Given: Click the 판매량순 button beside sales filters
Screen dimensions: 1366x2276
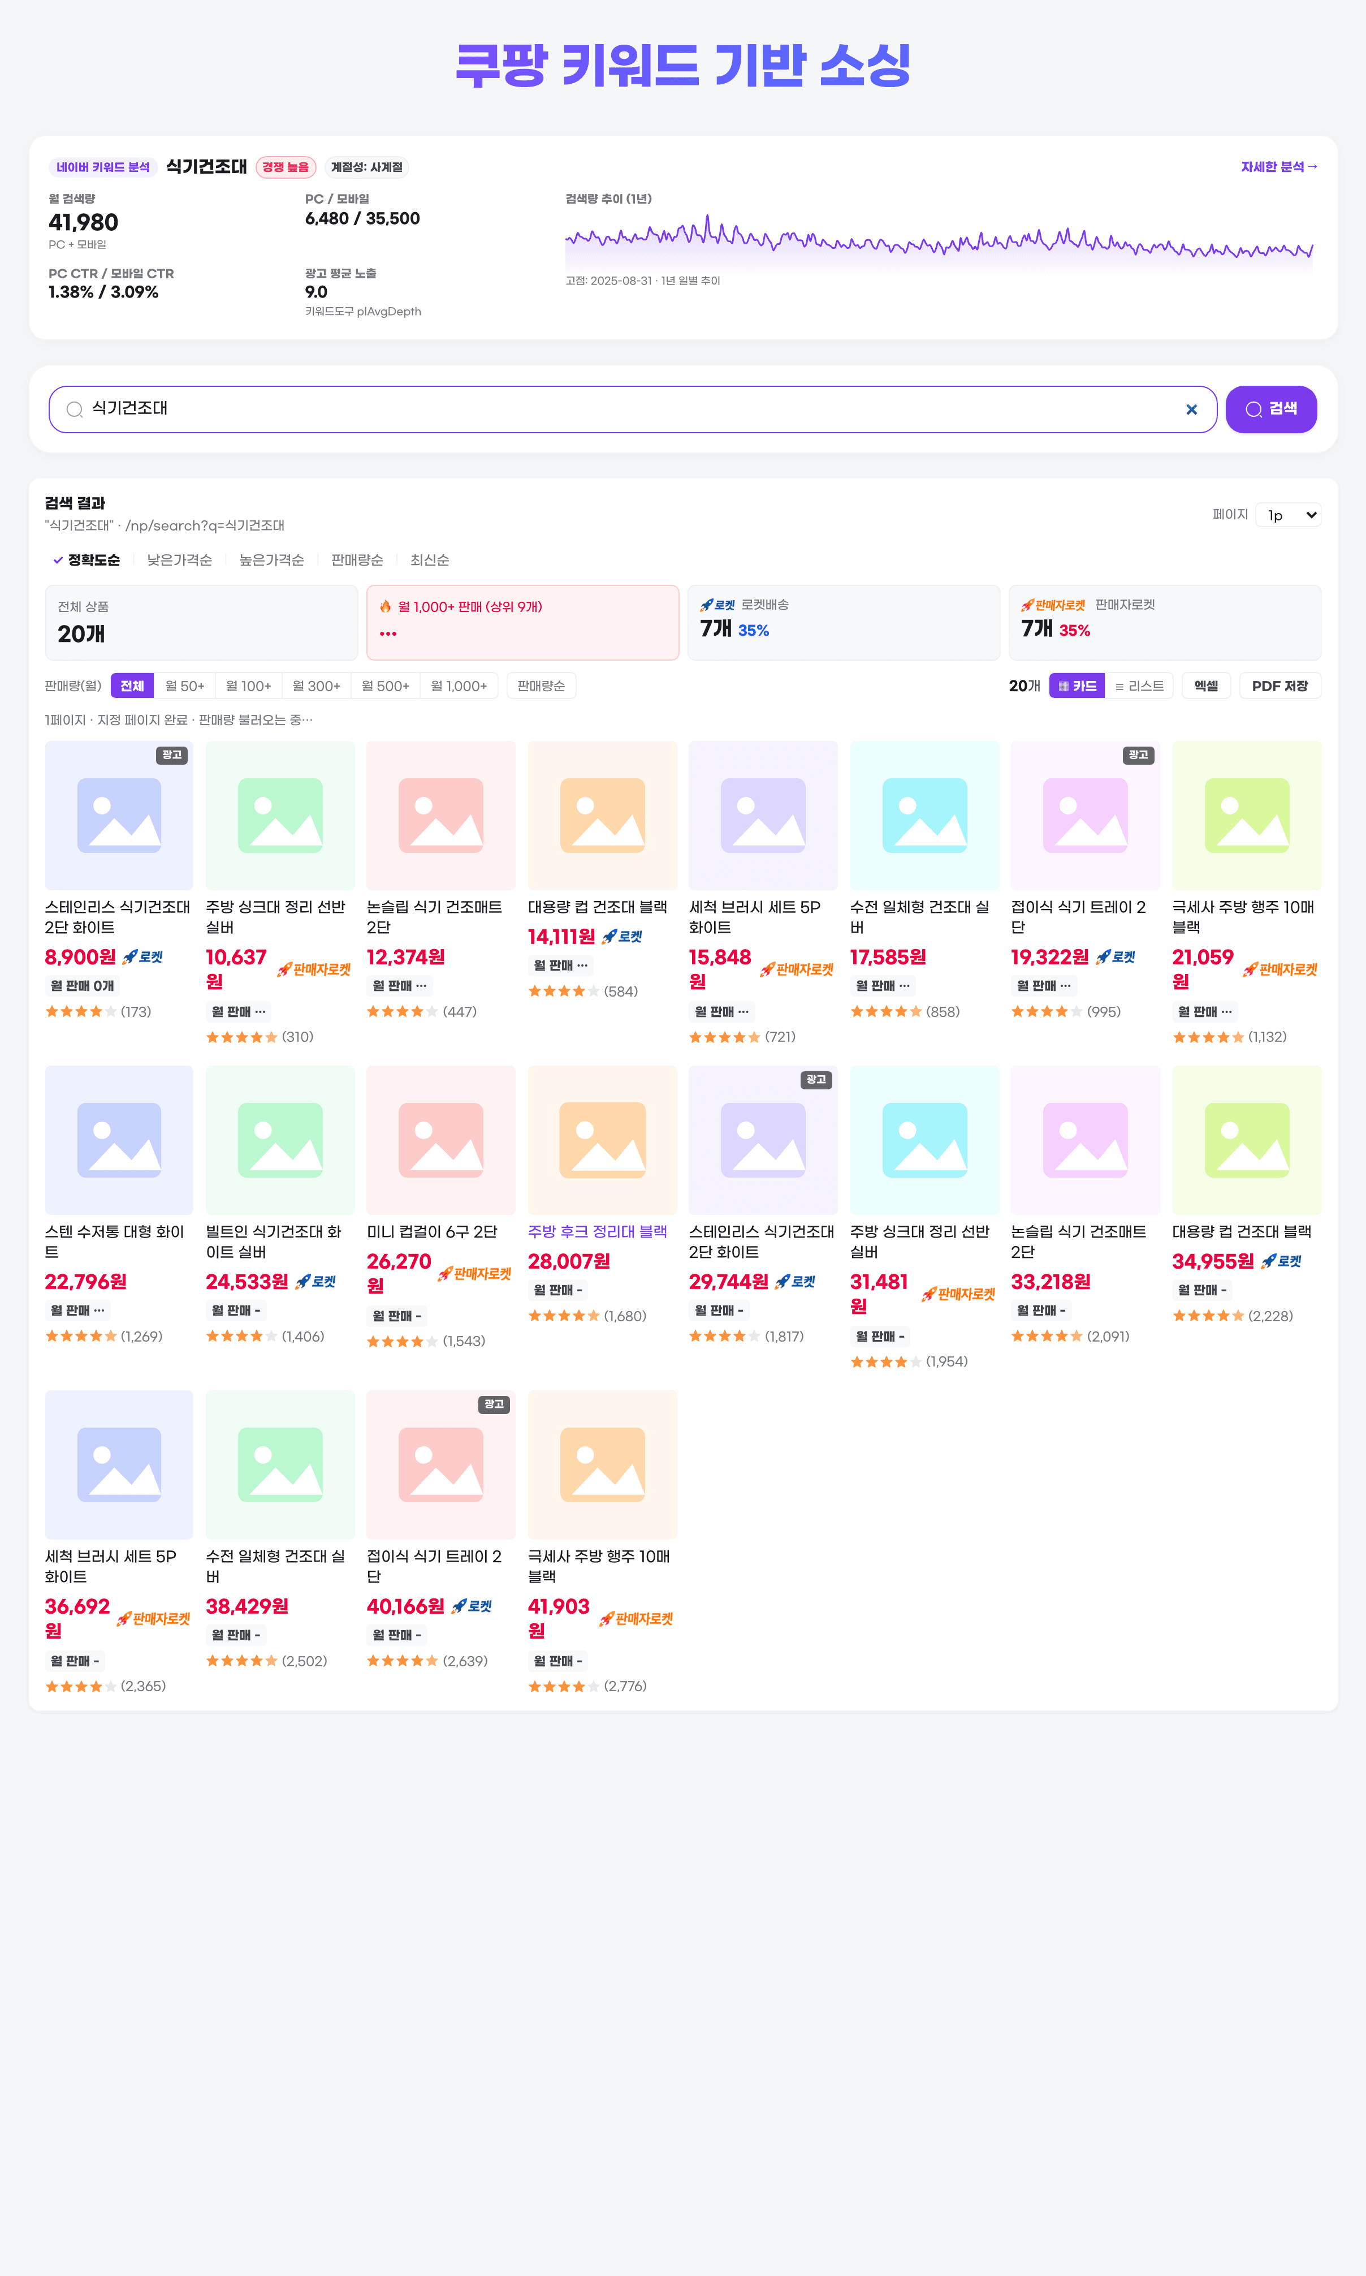Looking at the screenshot, I should click(x=541, y=686).
